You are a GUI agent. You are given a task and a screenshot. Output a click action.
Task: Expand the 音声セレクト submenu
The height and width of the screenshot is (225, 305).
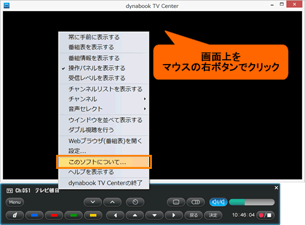point(104,109)
